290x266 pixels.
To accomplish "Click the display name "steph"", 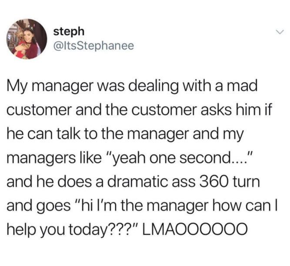I will (x=69, y=32).
